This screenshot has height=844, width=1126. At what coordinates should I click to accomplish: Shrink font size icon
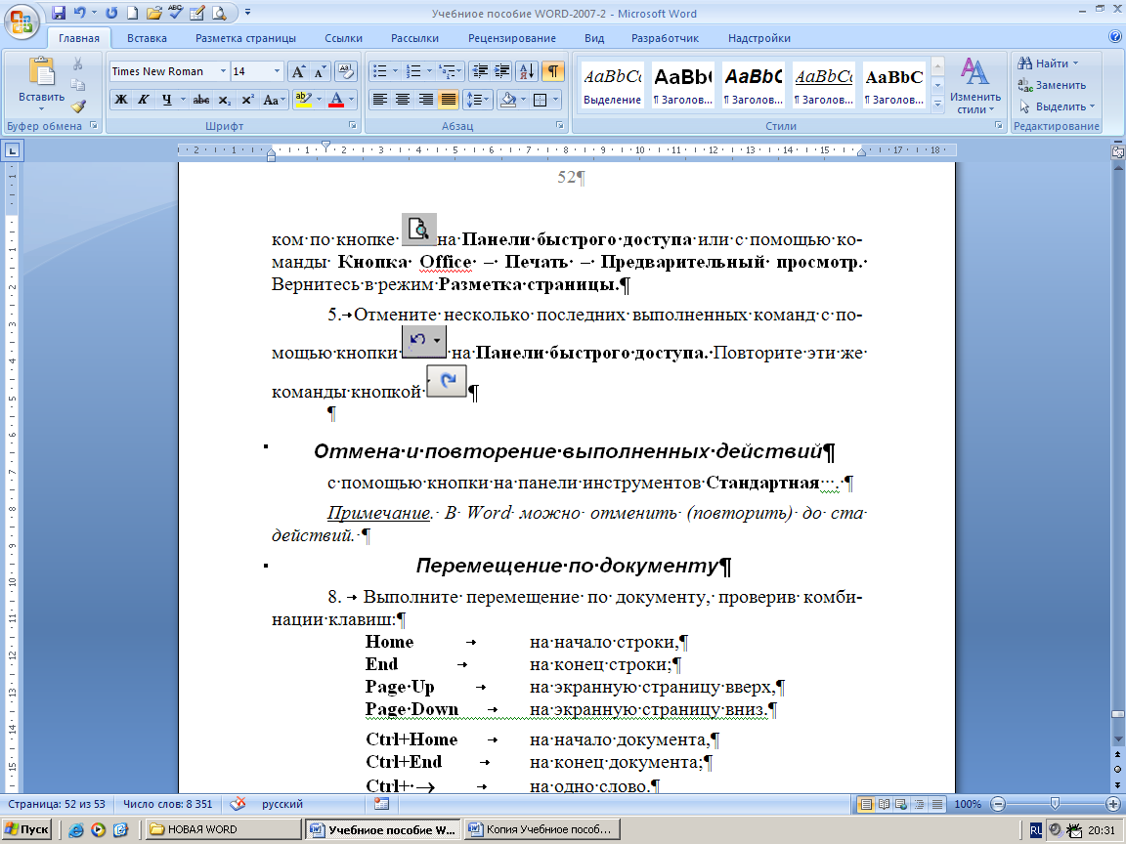[x=319, y=71]
